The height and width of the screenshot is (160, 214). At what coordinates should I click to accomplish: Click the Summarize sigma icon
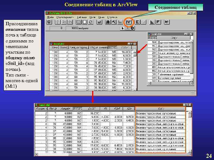click(x=137, y=22)
